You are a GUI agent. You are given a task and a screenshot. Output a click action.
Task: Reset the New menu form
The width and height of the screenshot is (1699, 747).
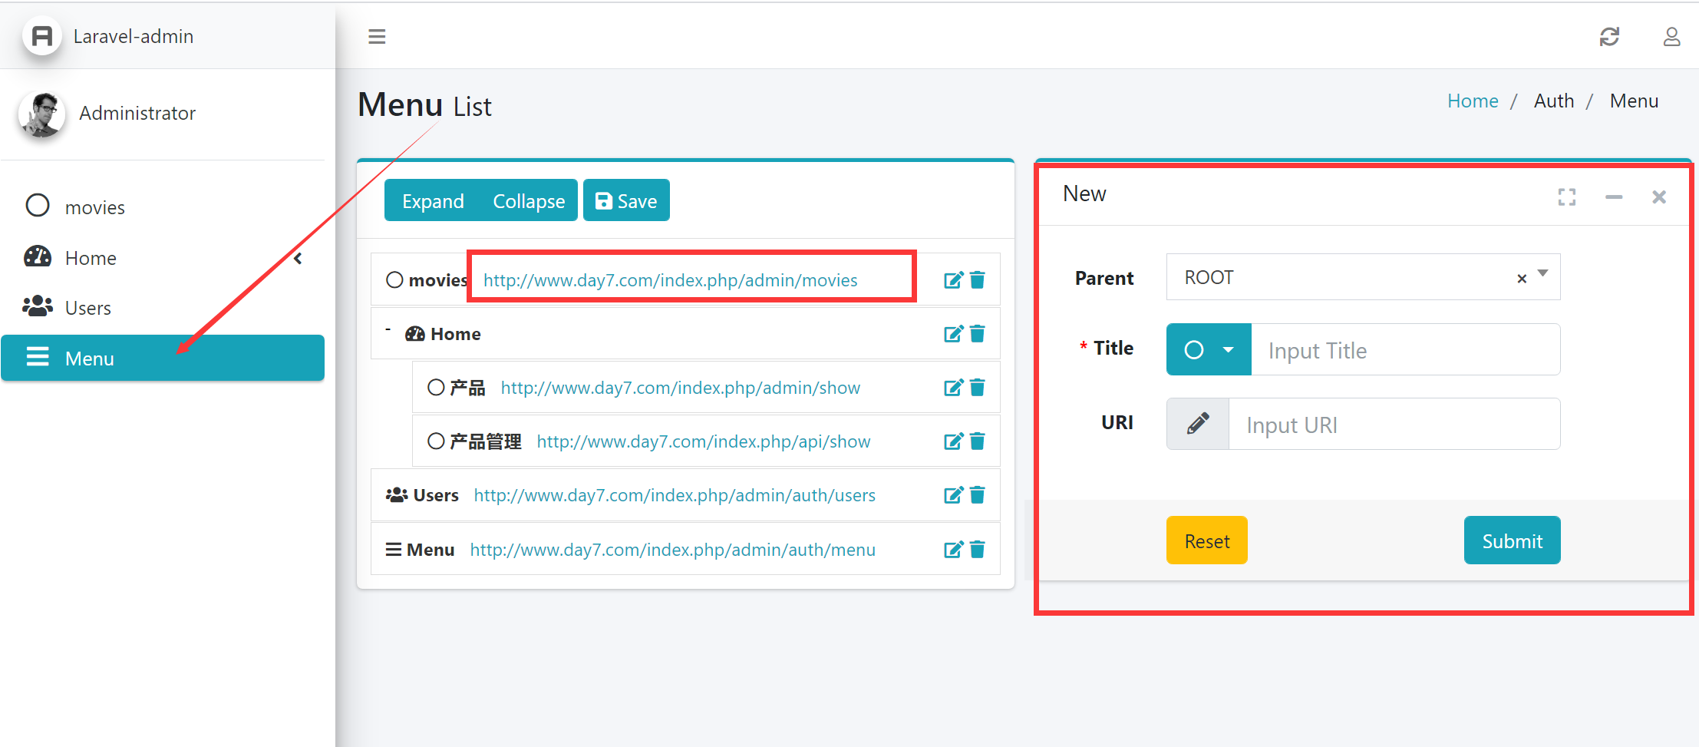1207,540
